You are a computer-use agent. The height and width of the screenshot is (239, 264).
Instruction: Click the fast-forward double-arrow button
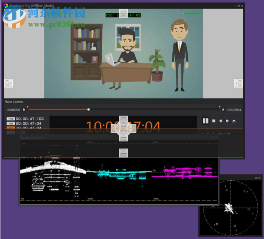[x=227, y=121]
